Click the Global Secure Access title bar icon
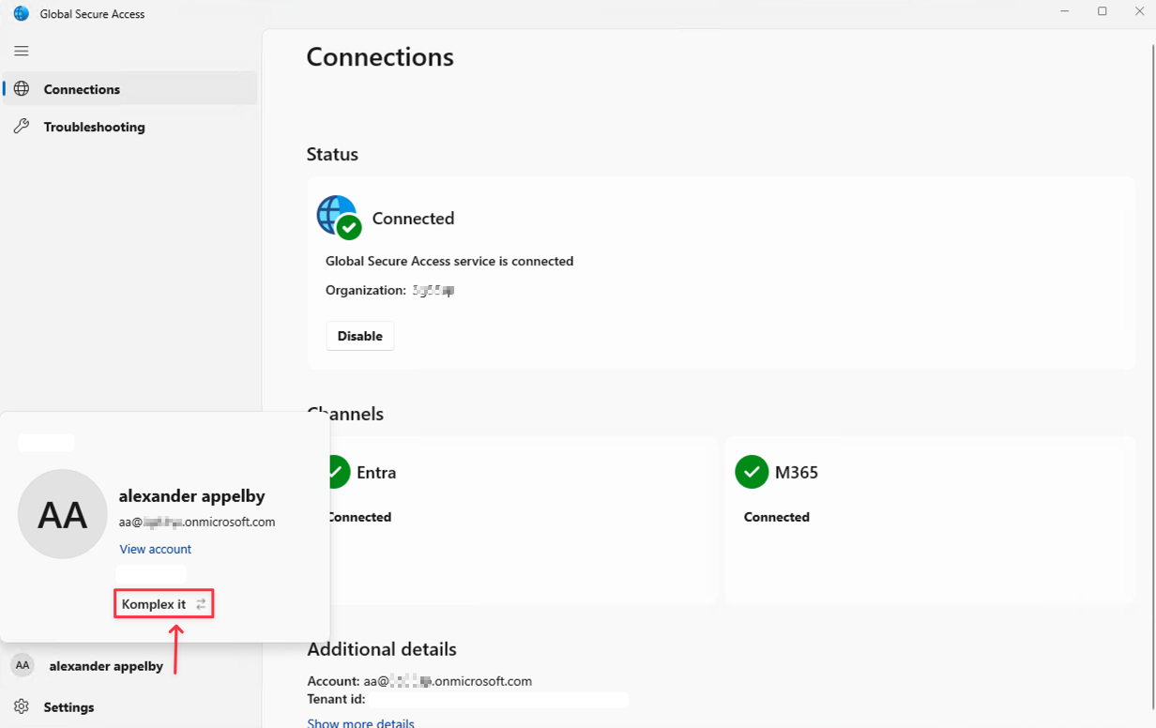Viewport: 1156px width, 728px height. pyautogui.click(x=21, y=13)
